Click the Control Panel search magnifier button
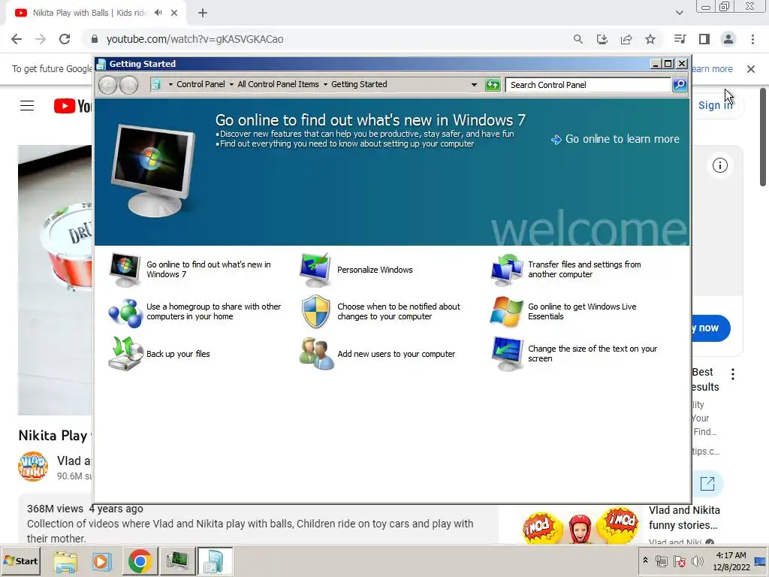This screenshot has width=769, height=577. 680,84
